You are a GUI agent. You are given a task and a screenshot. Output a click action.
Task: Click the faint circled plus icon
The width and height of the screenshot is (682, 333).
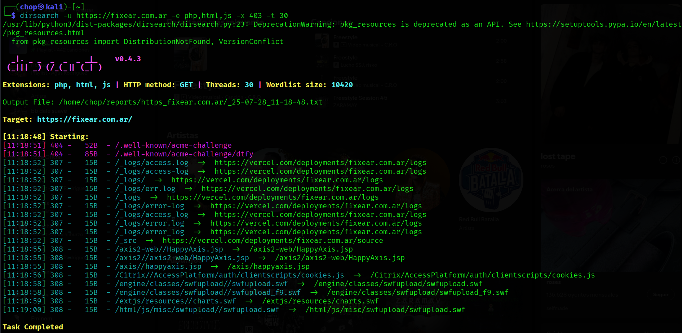[x=676, y=160]
